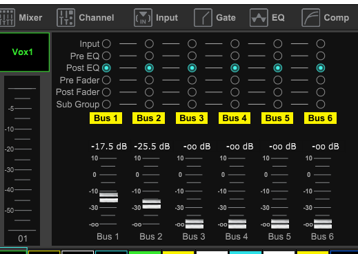Screen dimensions: 358x254
Task: Switch to the Mixer tab label
Action: click(x=30, y=18)
